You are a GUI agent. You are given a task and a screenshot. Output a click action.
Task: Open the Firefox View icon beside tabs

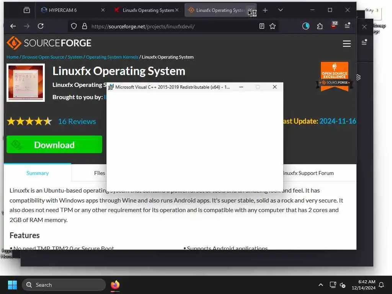(x=27, y=10)
